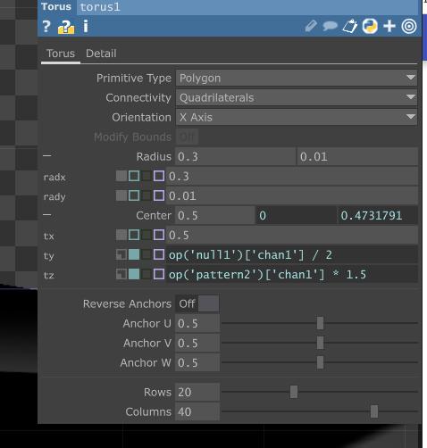Click the copy parameters clipboard icon
Screen dimensions: 427x448
click(x=350, y=26)
